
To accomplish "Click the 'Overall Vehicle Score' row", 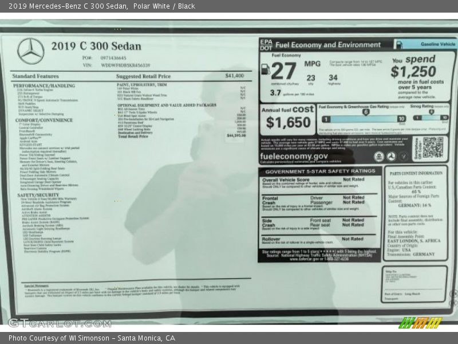I will [x=319, y=183].
